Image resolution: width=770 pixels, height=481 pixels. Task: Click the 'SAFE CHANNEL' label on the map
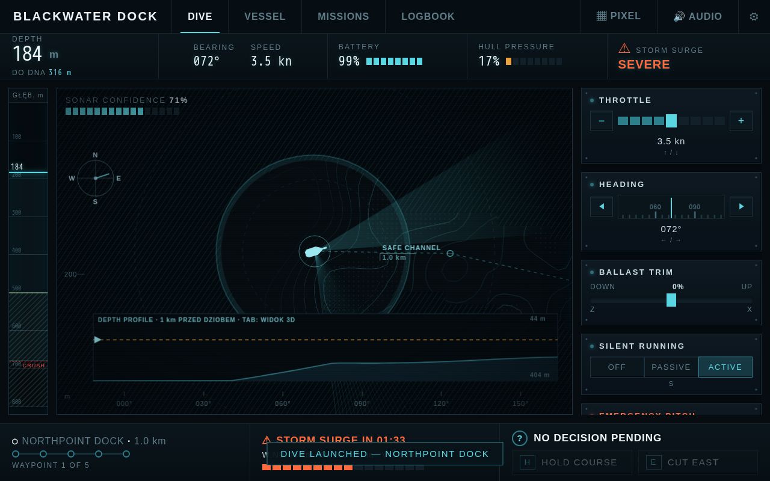411,248
